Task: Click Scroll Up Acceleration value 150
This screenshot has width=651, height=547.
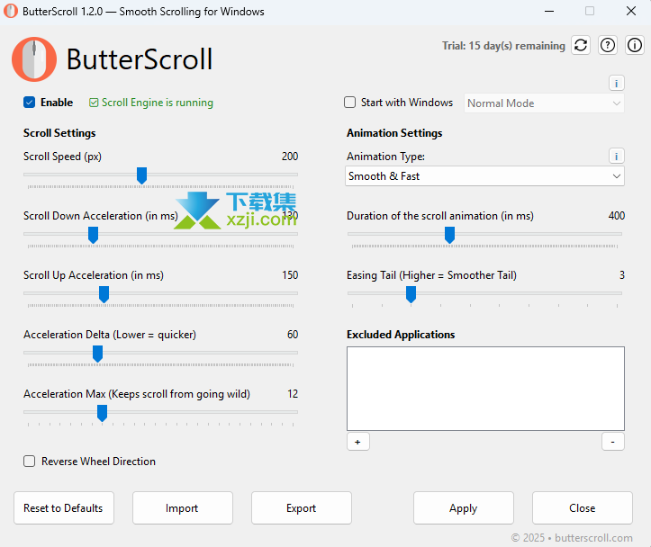Action: [290, 275]
